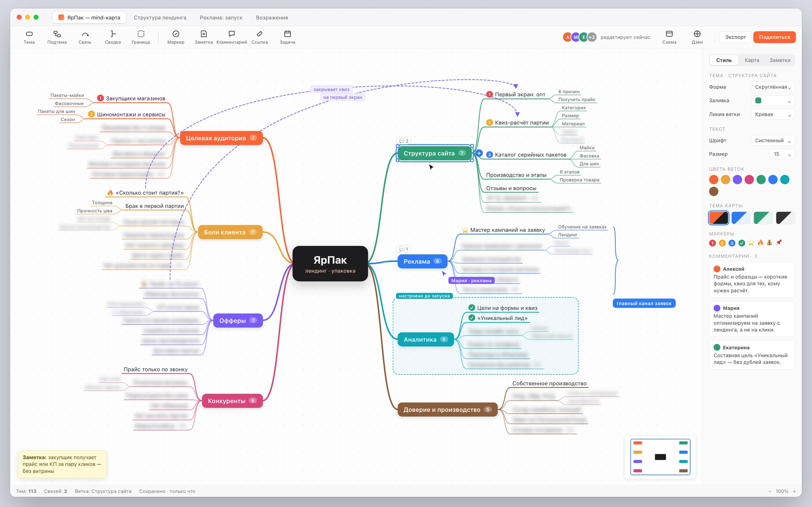
Task: Choose the brown branch color swatch
Action: 713,191
